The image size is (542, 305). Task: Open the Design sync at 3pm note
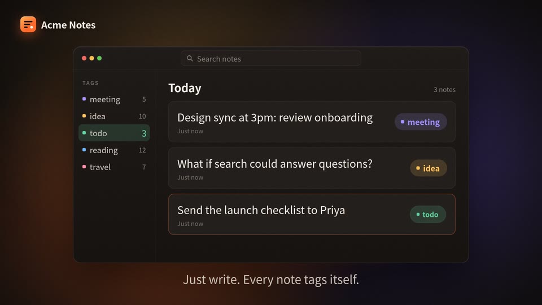click(312, 122)
